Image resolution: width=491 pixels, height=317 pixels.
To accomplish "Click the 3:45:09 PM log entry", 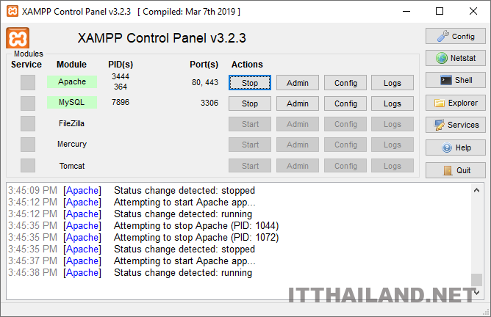I will (x=132, y=190).
